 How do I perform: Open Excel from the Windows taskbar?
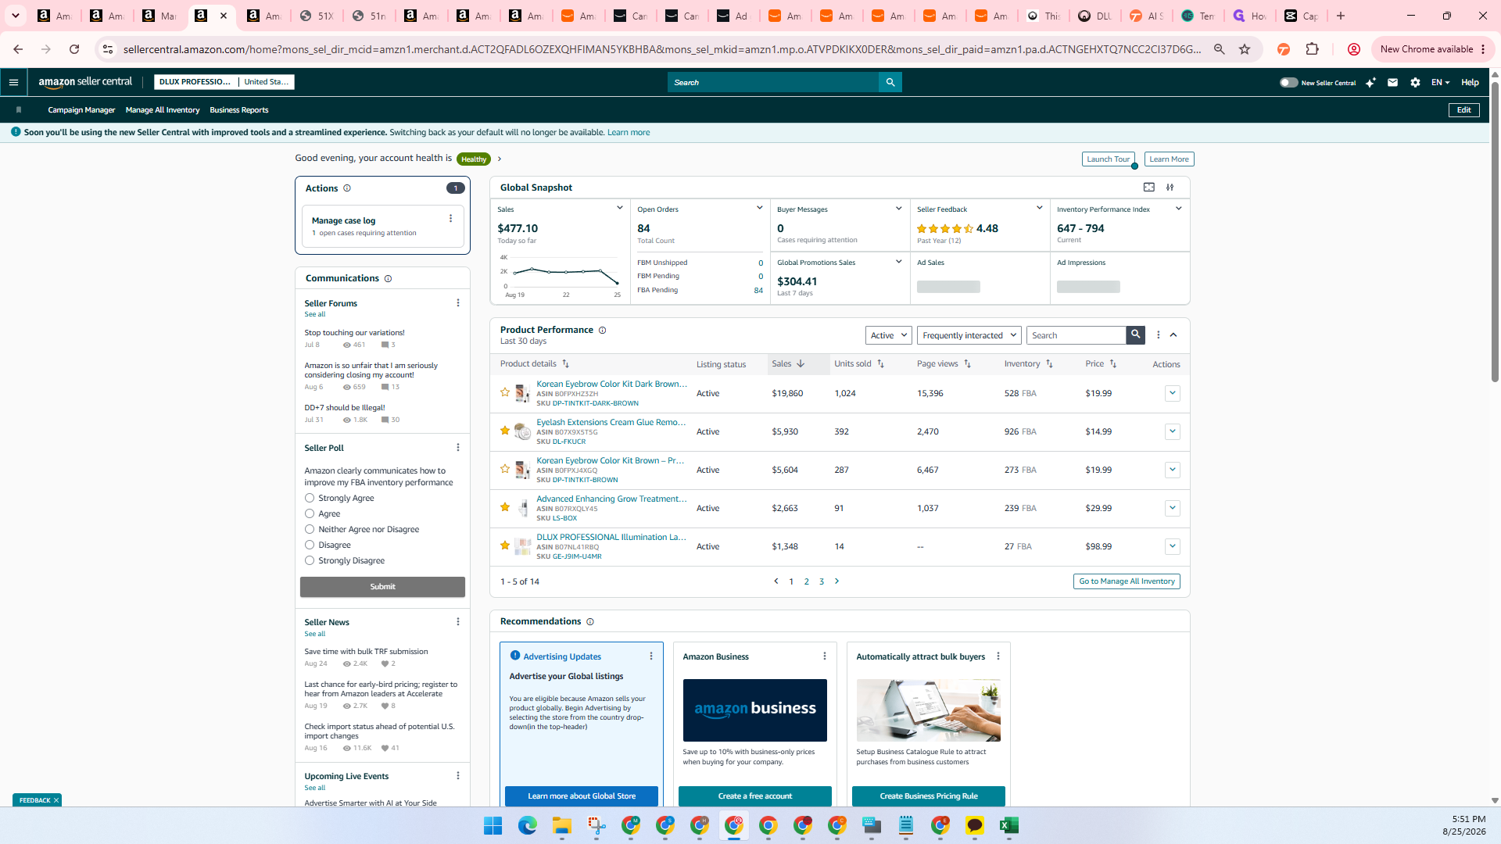tap(1008, 826)
